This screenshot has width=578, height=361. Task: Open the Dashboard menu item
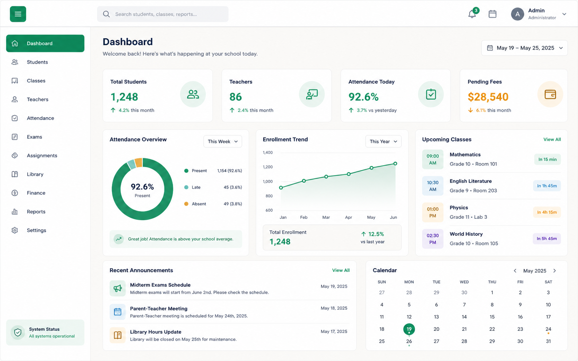pyautogui.click(x=45, y=43)
